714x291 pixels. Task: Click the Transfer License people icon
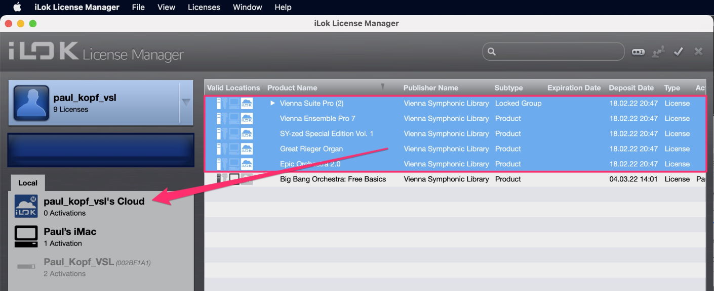[x=658, y=52]
